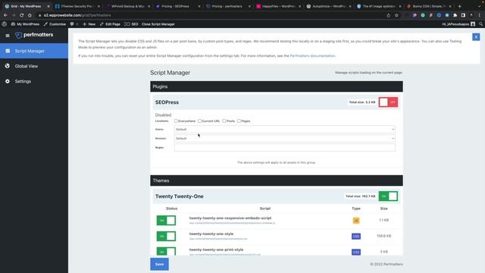Toggle the Twenty Twenty-One theme switch
The image size is (485, 273).
point(388,196)
